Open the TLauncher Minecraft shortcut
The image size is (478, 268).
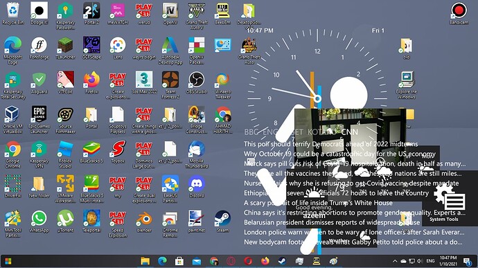(65, 48)
